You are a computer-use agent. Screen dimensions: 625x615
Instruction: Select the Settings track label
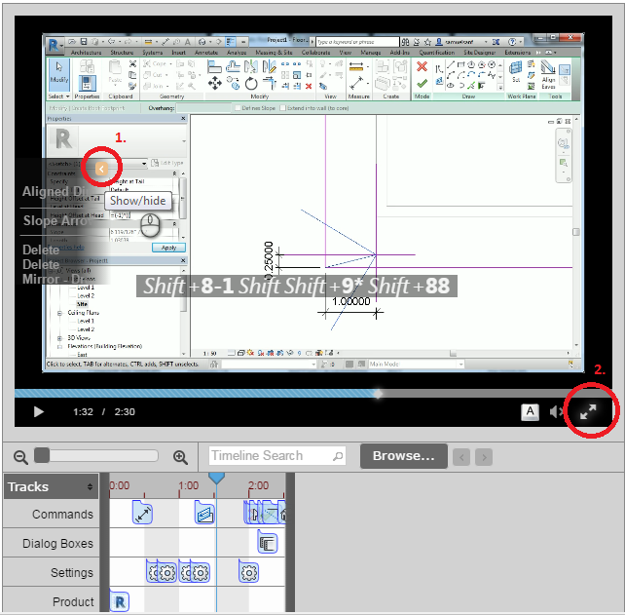pos(72,573)
